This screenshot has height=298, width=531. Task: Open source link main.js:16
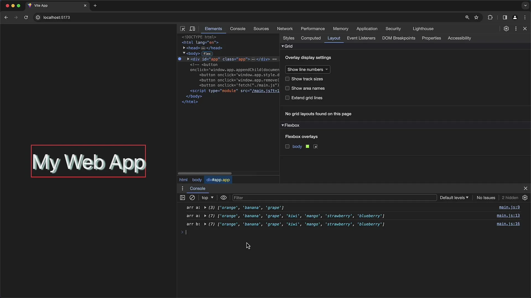coord(508,224)
